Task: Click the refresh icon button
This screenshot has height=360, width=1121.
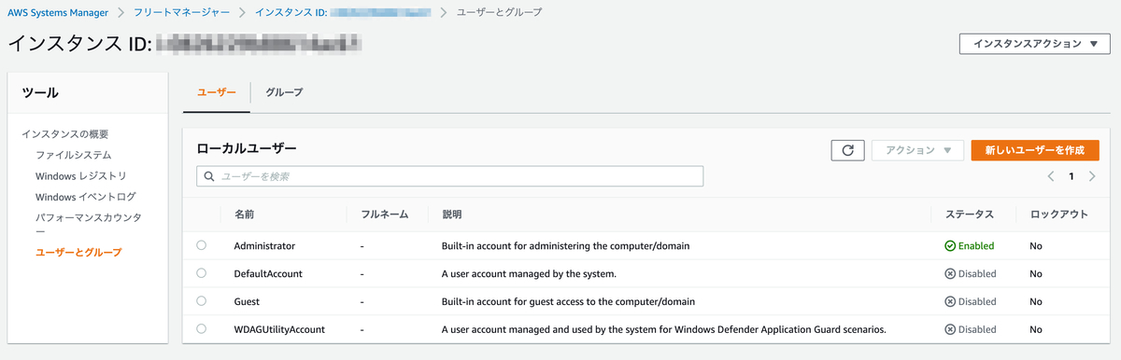Action: click(847, 150)
